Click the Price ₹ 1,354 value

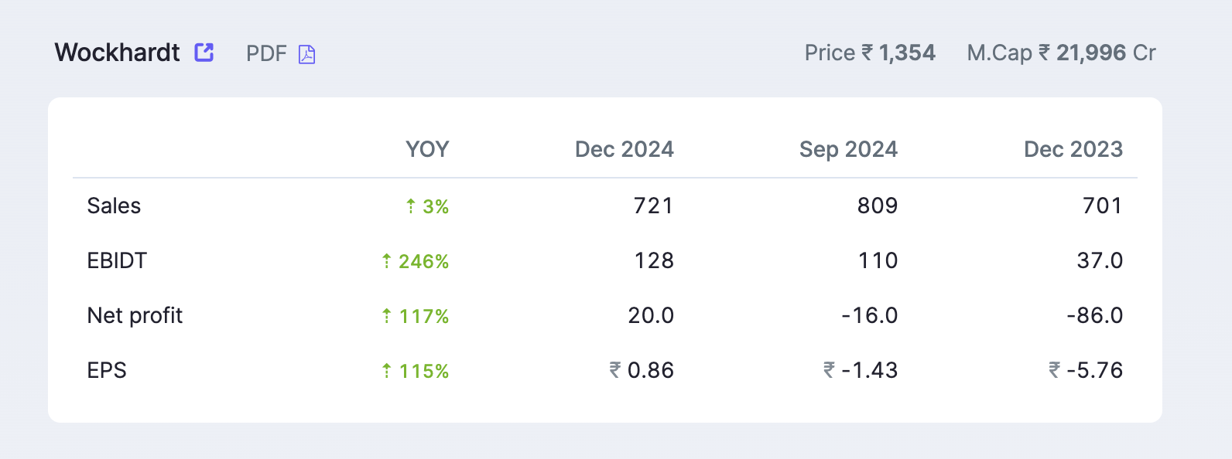click(x=870, y=53)
